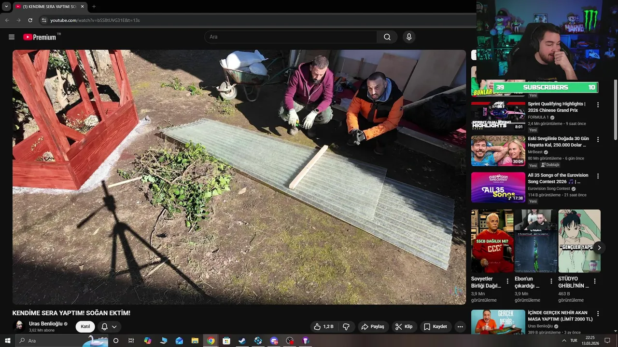Open options for STÜDYO GHİBLİ'NİN Short
Image resolution: width=618 pixels, height=347 pixels.
(594, 281)
